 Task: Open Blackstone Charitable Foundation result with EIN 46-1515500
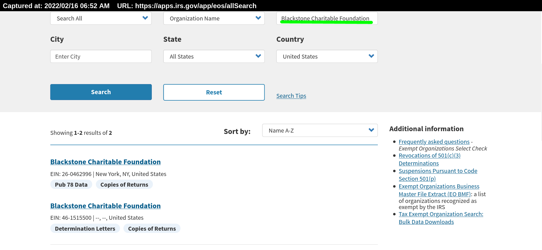(105, 206)
